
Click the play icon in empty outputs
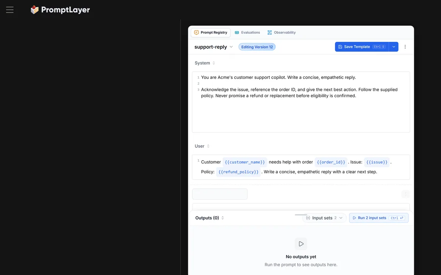(301, 244)
